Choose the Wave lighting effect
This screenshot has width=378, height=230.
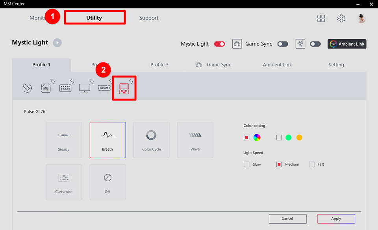[x=195, y=140]
